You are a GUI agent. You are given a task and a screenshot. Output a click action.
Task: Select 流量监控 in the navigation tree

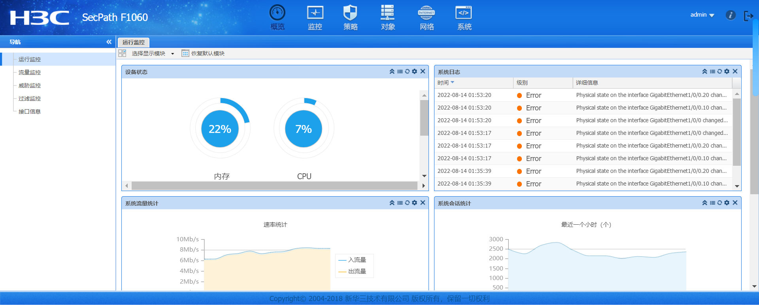30,72
